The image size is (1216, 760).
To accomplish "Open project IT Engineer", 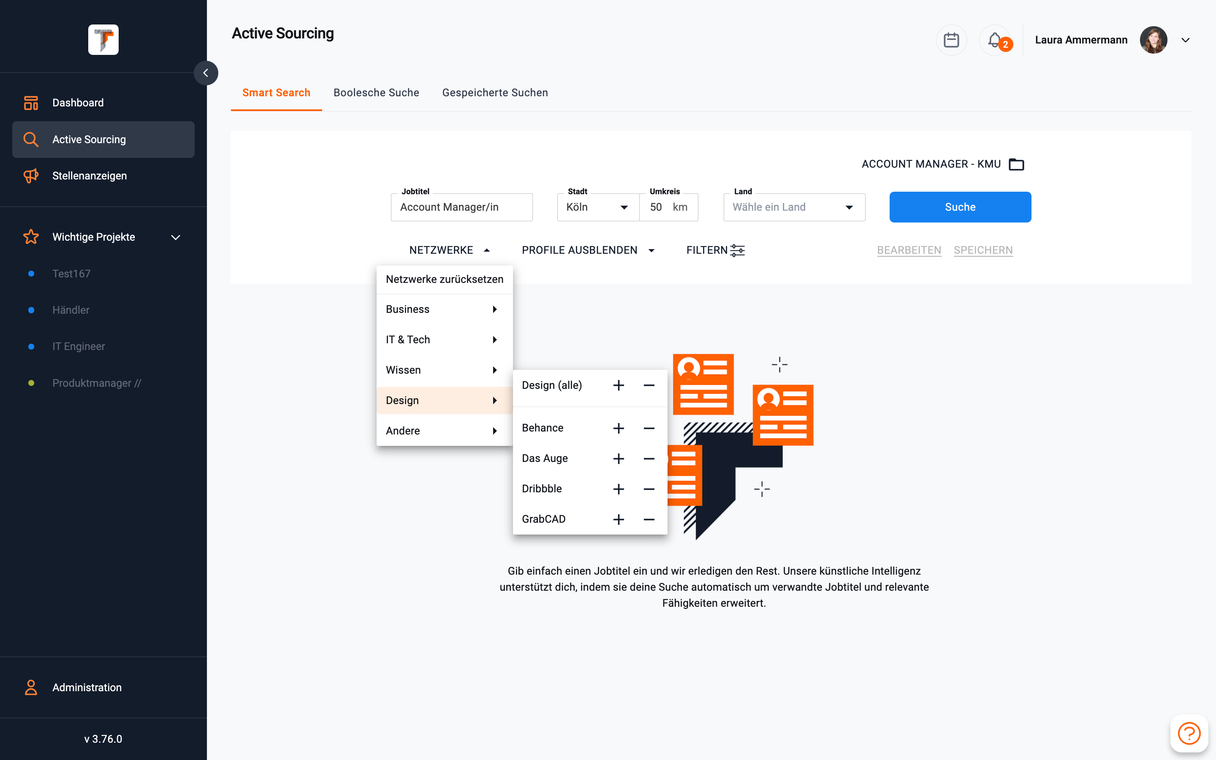I will [79, 346].
